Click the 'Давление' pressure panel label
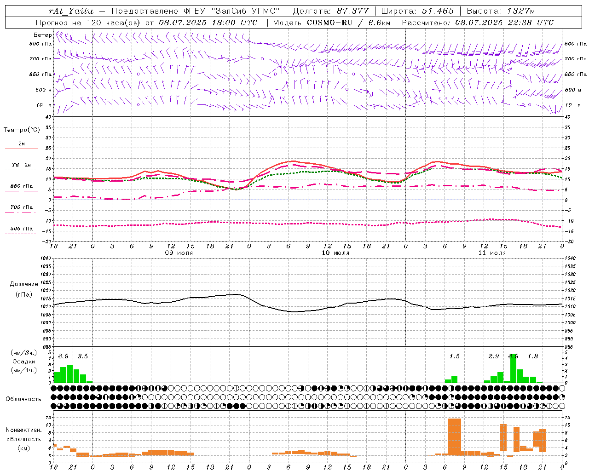 [24, 284]
